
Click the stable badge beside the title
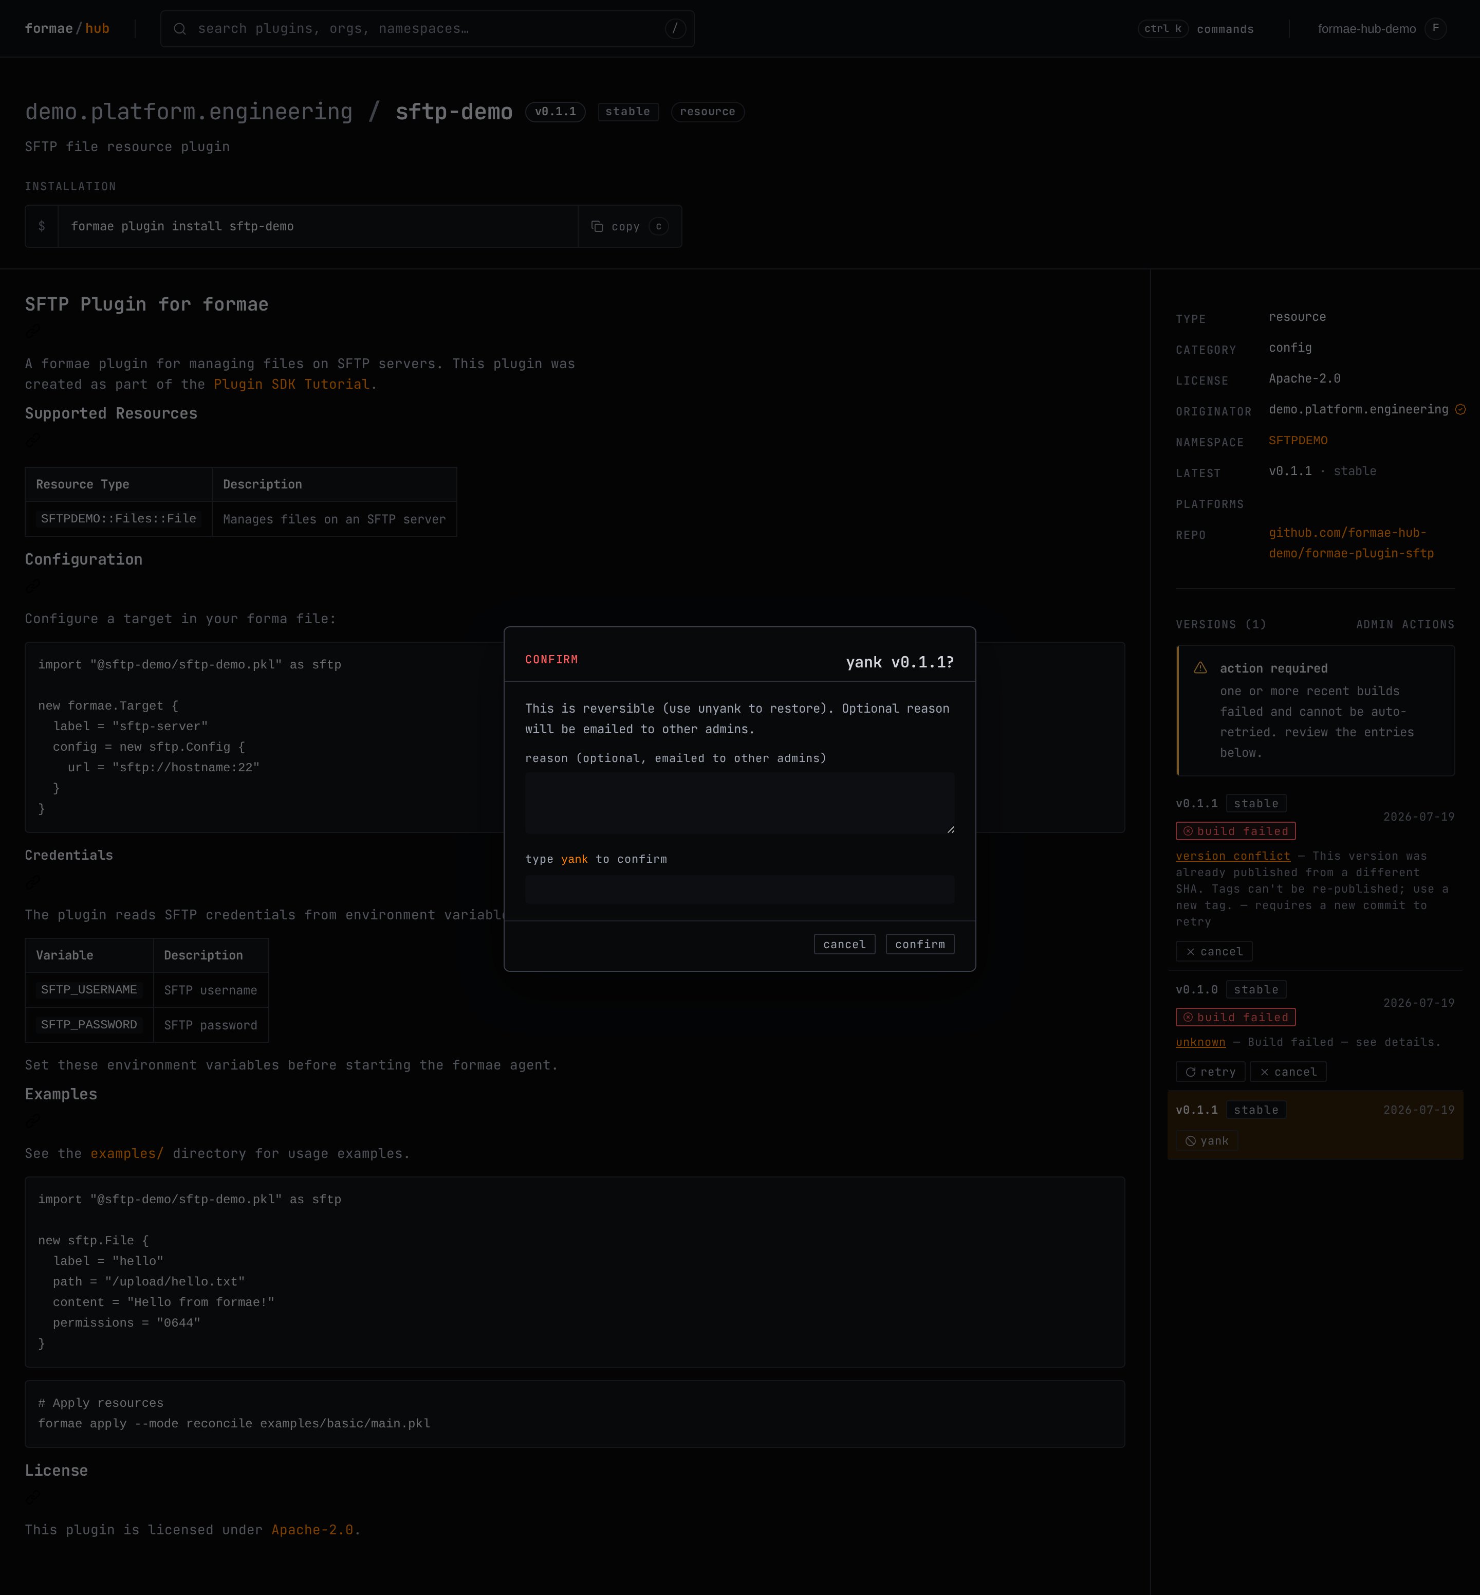click(628, 112)
